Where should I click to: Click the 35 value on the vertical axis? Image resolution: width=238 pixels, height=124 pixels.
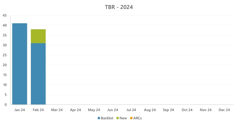pyautogui.click(x=5, y=35)
